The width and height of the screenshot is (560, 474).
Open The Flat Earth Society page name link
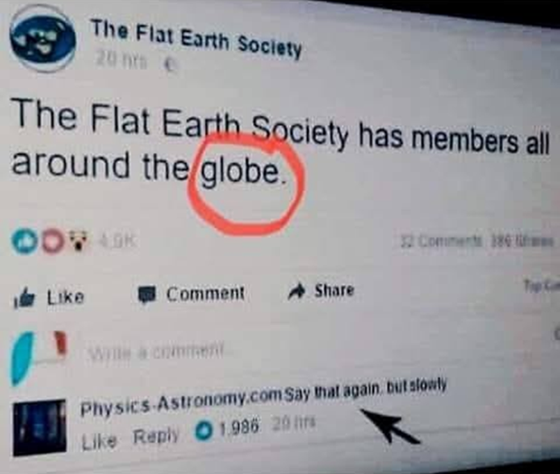(196, 38)
